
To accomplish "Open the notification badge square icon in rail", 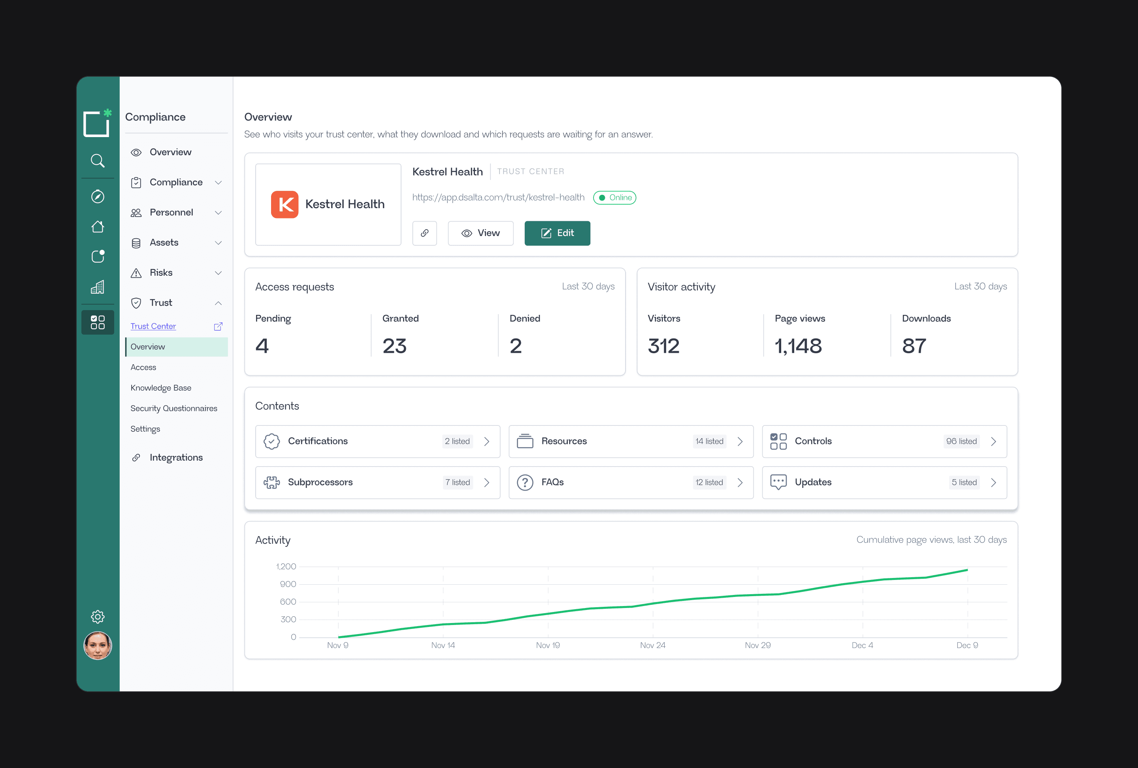I will pyautogui.click(x=98, y=256).
